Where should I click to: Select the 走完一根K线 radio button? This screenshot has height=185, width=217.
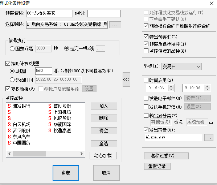[66, 48]
